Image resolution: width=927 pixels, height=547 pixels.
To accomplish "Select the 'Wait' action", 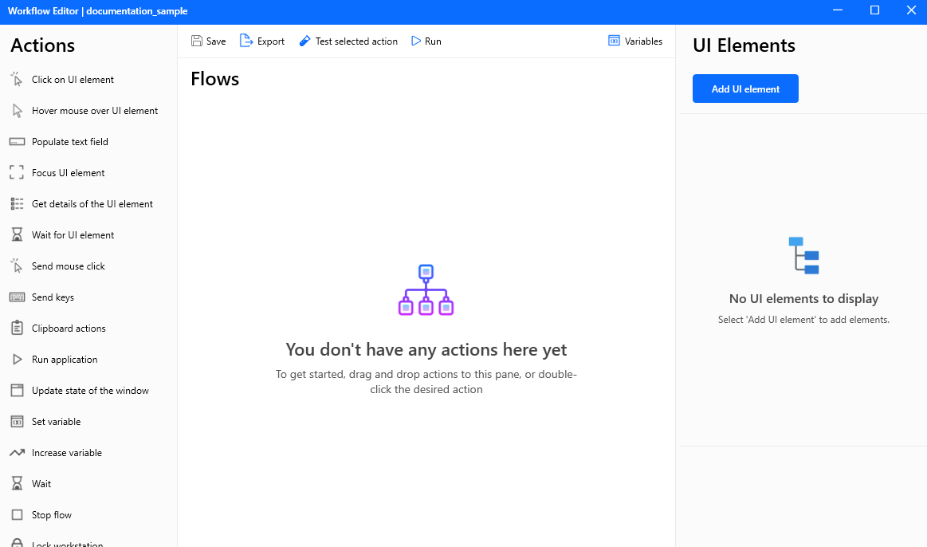I will (41, 483).
